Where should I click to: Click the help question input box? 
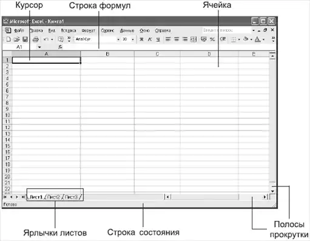pyautogui.click(x=226, y=30)
